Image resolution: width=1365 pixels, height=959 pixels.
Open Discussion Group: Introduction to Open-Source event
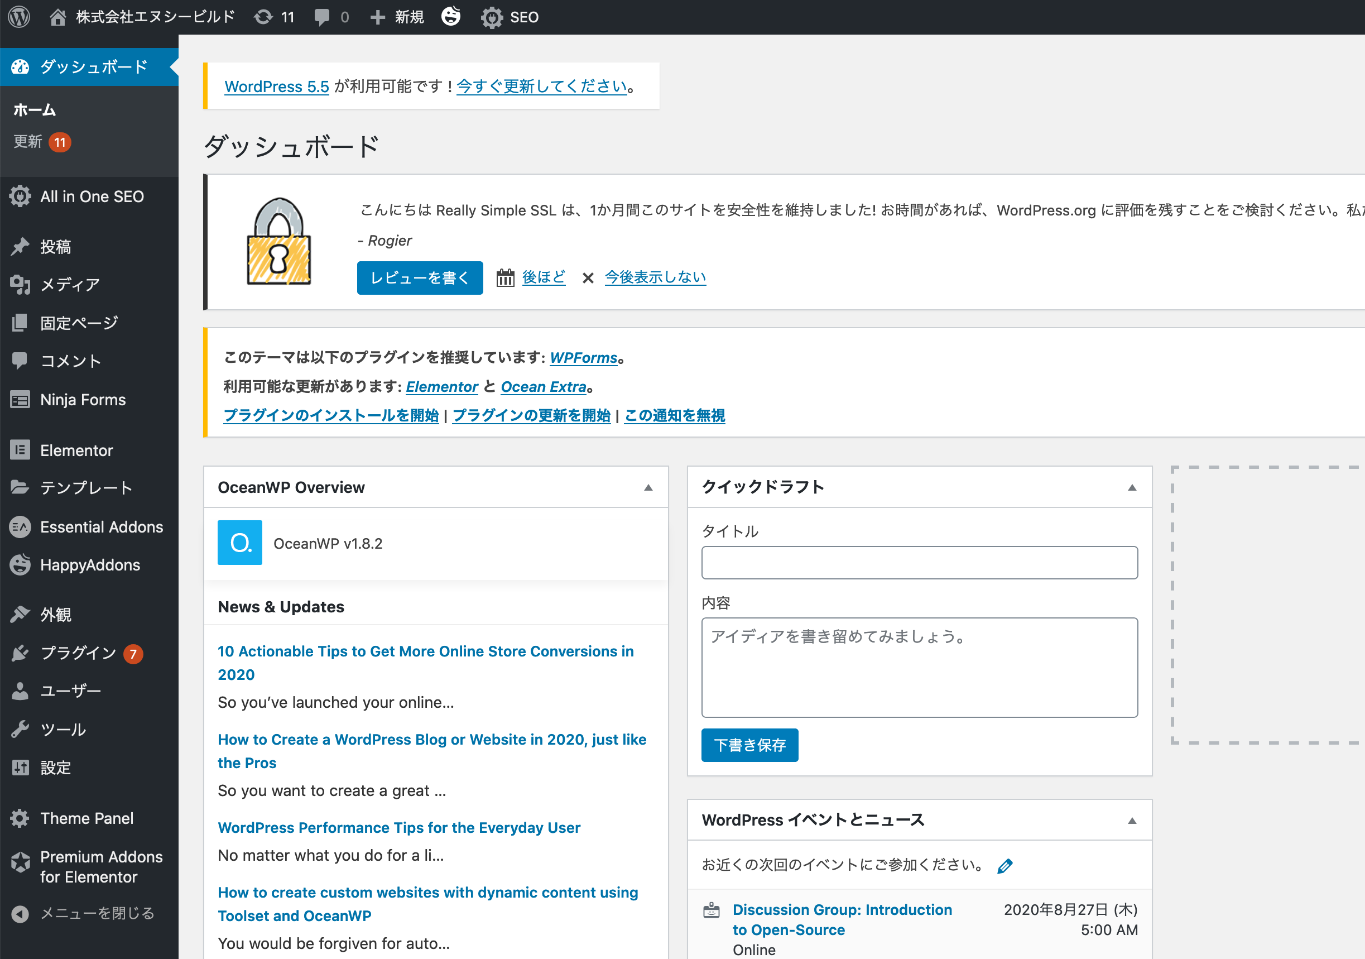[x=842, y=919]
